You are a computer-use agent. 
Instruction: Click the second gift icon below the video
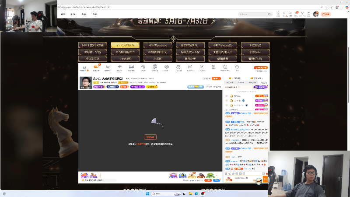(94, 176)
